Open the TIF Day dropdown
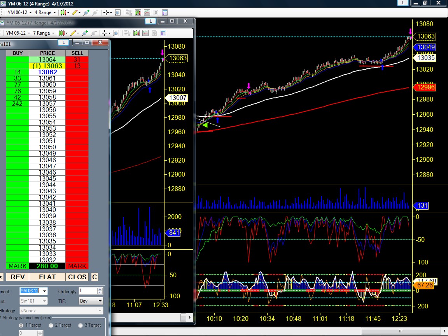Screen dimensions: 448x336 100,301
